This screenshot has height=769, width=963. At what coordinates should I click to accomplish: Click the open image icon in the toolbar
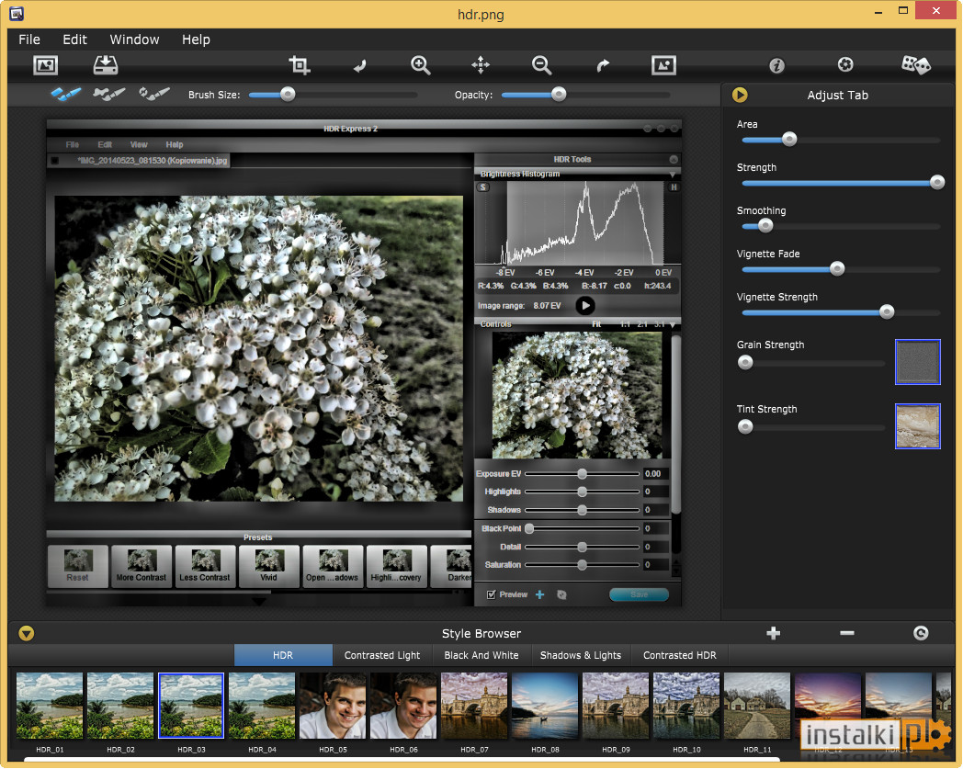click(45, 65)
